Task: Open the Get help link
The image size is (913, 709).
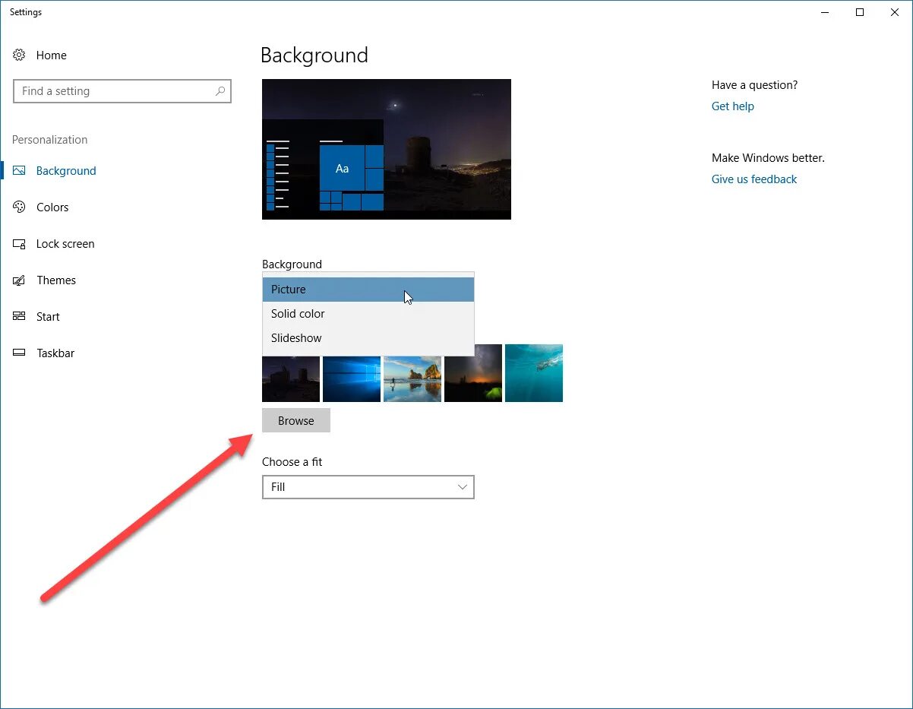Action: [x=733, y=106]
